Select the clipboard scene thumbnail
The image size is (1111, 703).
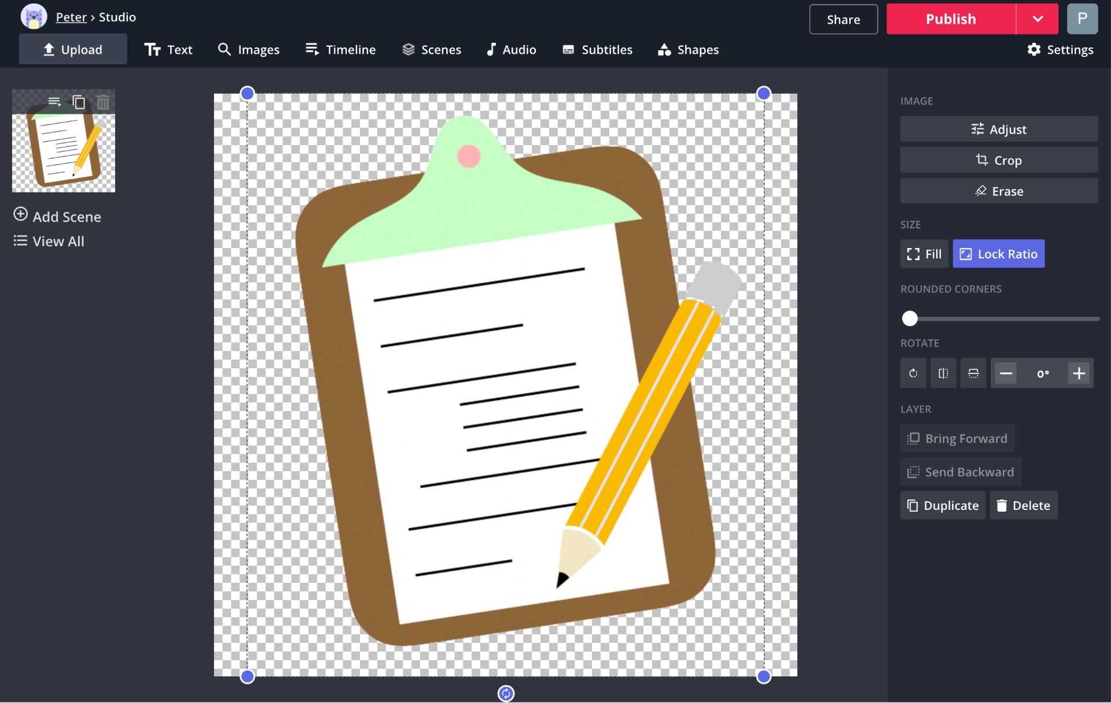64,151
